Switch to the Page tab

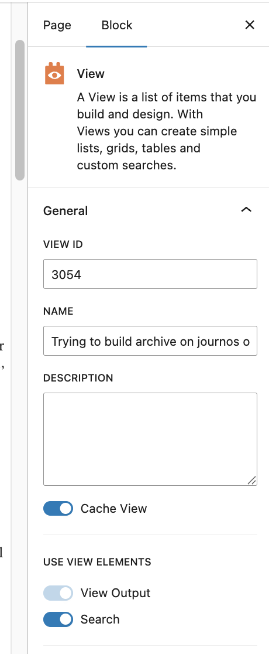point(57,25)
